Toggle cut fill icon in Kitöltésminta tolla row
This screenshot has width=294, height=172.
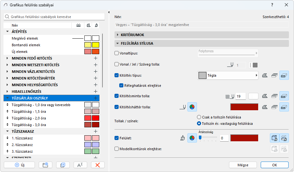[x=284, y=96]
